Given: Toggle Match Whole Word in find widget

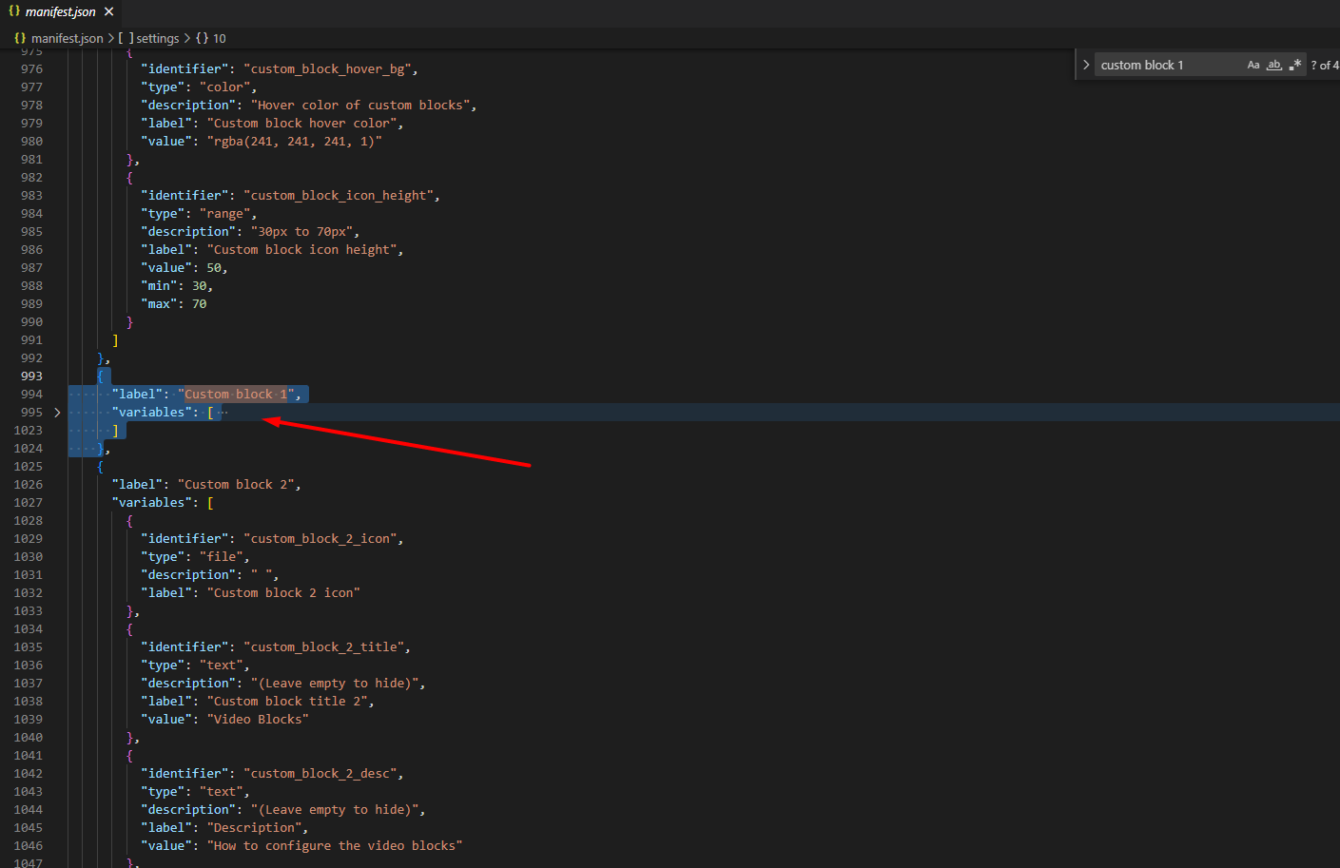Looking at the screenshot, I should [1273, 65].
